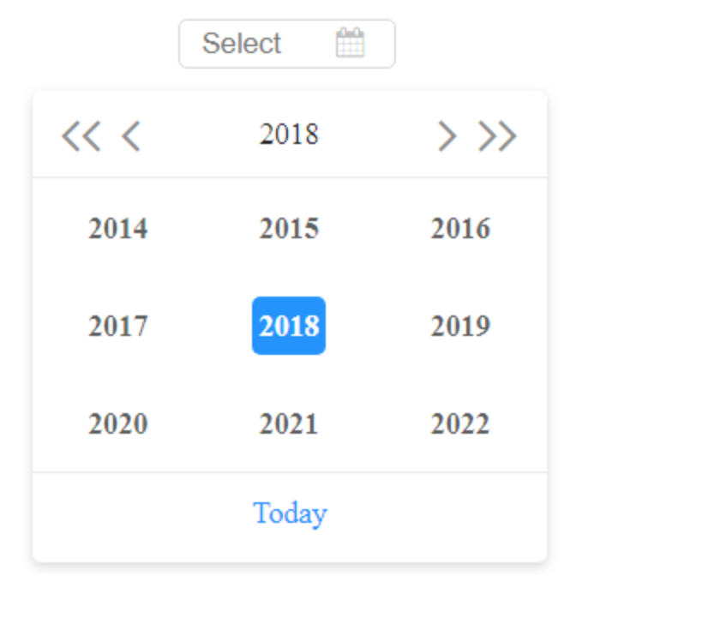Select the year 2017
The height and width of the screenshot is (624, 720).
[x=117, y=326]
